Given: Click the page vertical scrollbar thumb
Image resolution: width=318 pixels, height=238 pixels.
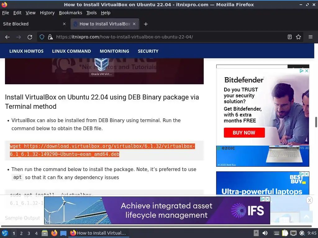Looking at the screenshot, I should tap(316, 122).
